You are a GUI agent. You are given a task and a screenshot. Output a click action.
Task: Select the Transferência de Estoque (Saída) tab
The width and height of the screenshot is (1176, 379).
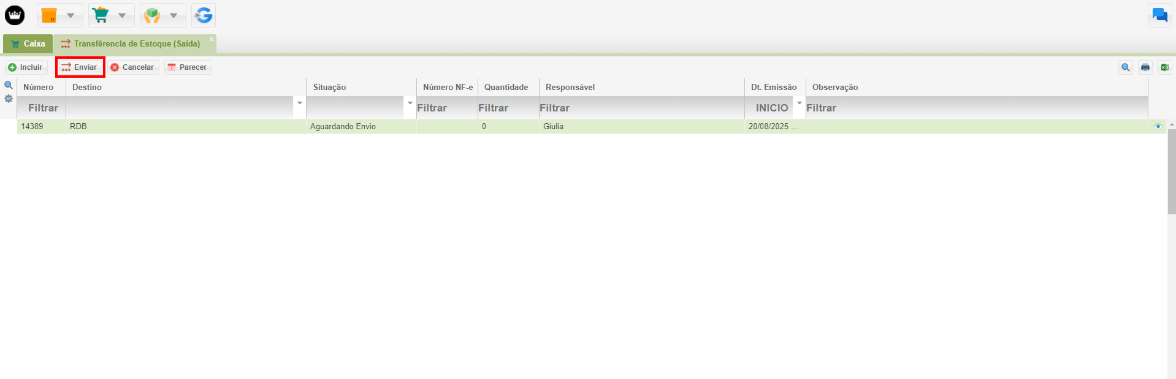(x=136, y=44)
